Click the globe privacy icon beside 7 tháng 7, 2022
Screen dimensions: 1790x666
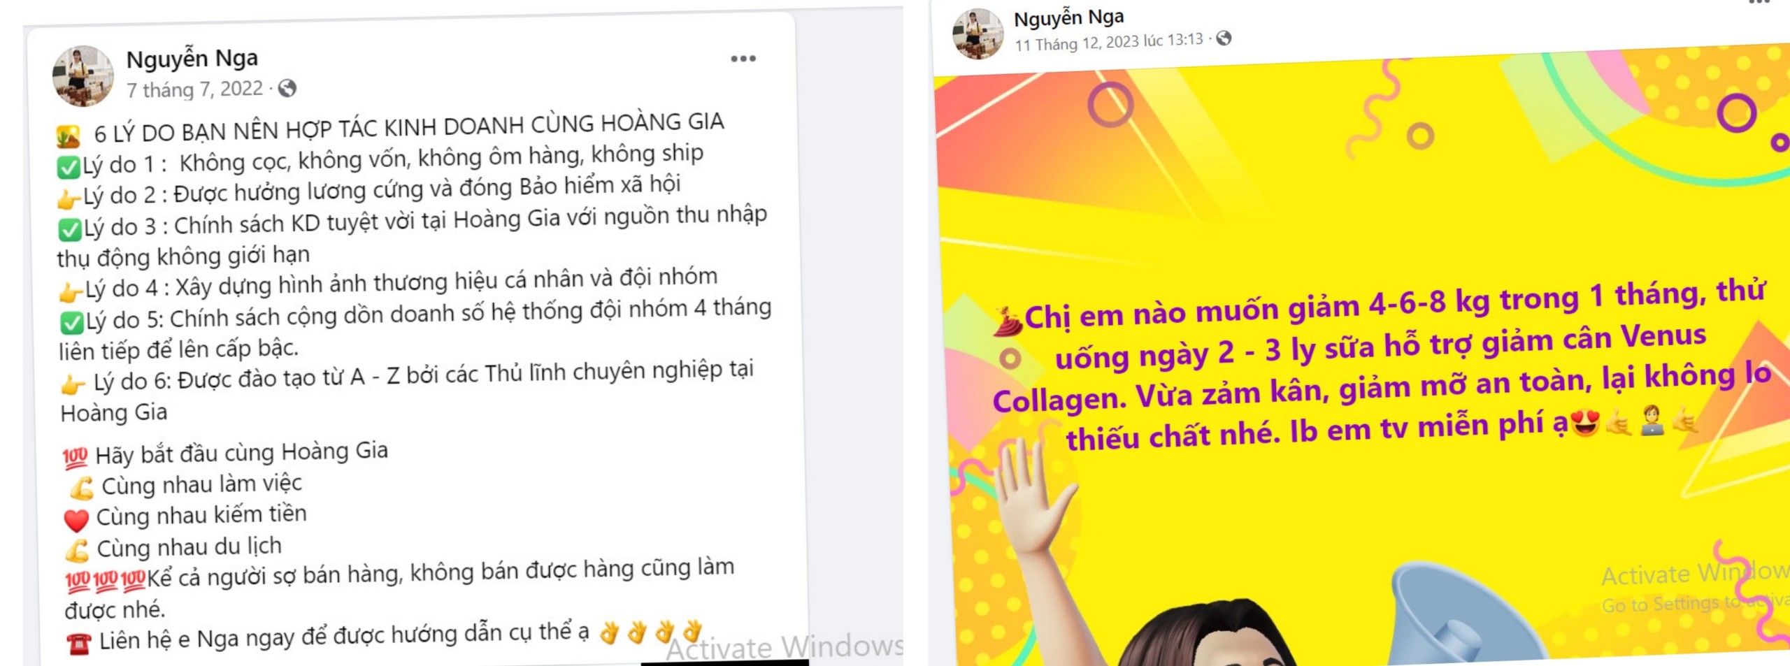point(287,88)
